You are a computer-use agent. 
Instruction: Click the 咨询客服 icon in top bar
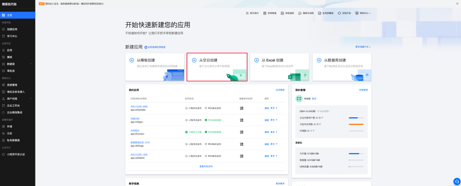[x=265, y=13]
